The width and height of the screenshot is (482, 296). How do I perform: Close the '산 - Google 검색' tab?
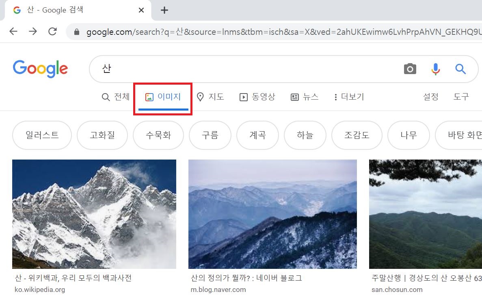click(141, 10)
